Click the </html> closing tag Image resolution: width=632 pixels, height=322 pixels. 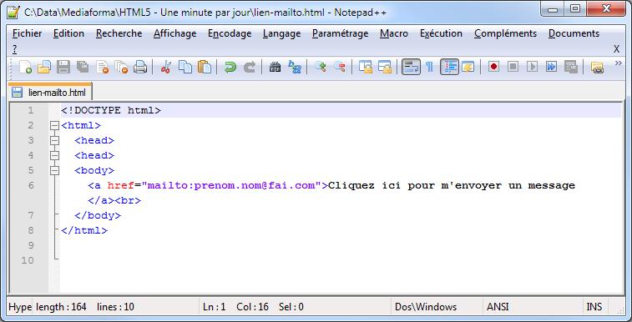(84, 230)
